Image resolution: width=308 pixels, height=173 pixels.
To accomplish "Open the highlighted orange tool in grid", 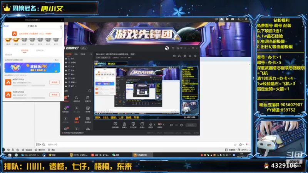I will tap(77, 120).
